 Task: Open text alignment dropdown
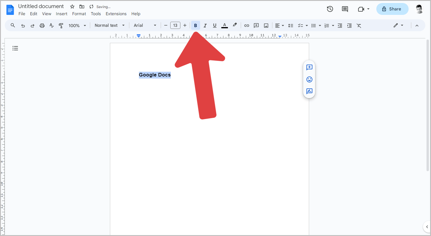coord(279,26)
